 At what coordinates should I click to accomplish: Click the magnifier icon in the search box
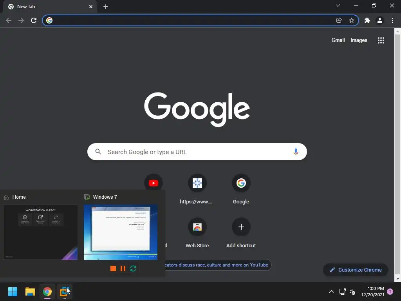click(98, 152)
